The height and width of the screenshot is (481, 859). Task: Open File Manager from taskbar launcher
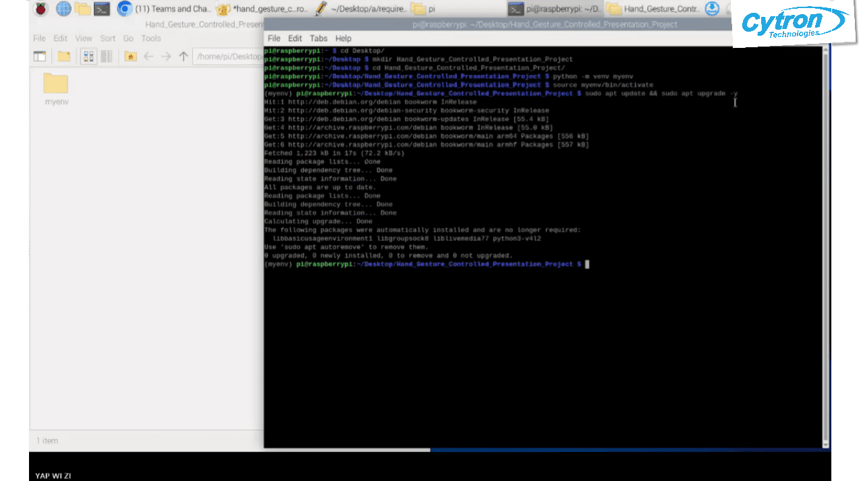click(x=83, y=9)
